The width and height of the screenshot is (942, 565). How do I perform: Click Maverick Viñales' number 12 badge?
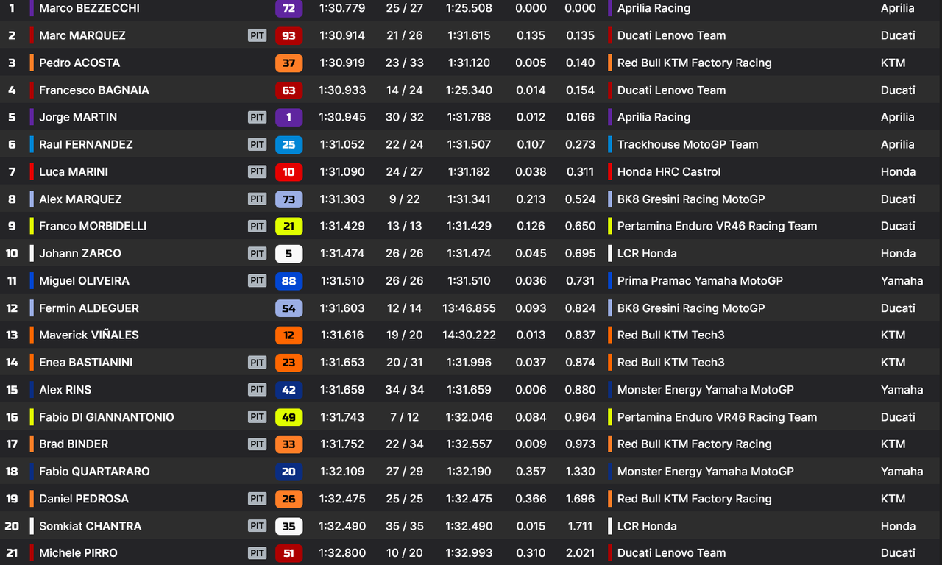click(288, 335)
